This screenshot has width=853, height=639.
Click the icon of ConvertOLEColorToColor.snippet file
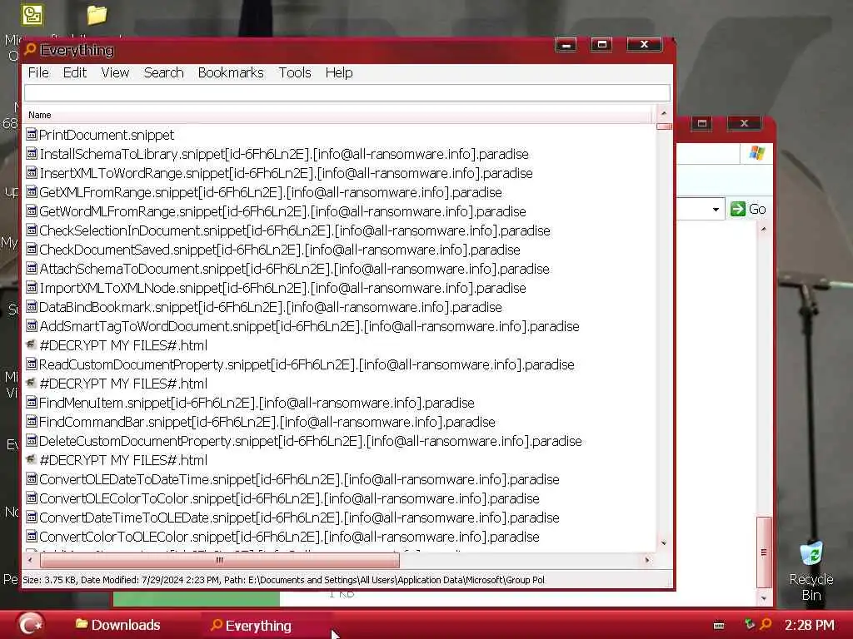[x=32, y=498]
